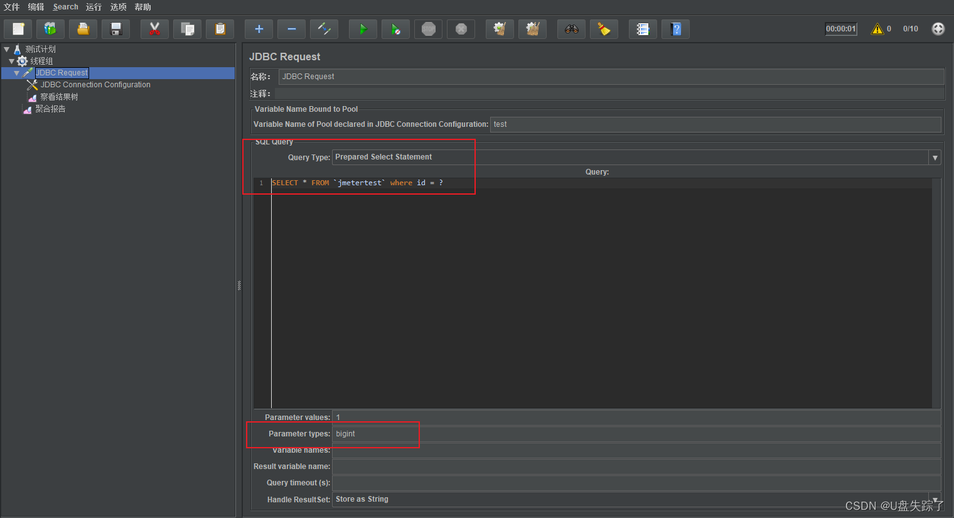Select the Start test icon
The width and height of the screenshot is (954, 518).
[x=363, y=28]
